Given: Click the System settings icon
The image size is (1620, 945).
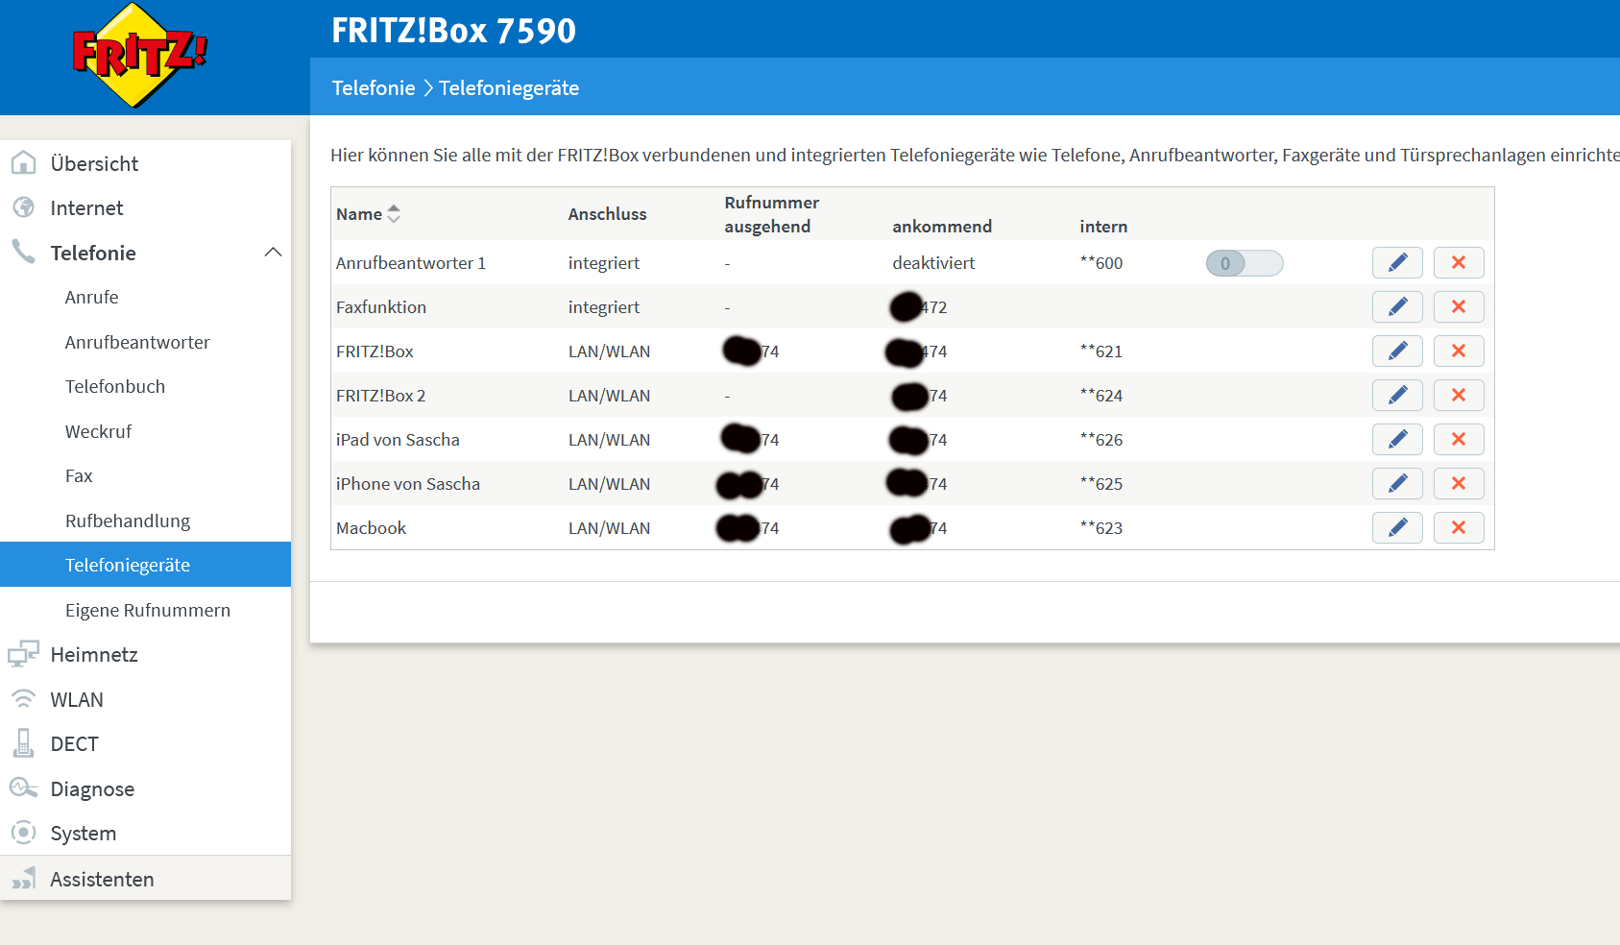Looking at the screenshot, I should click(24, 833).
